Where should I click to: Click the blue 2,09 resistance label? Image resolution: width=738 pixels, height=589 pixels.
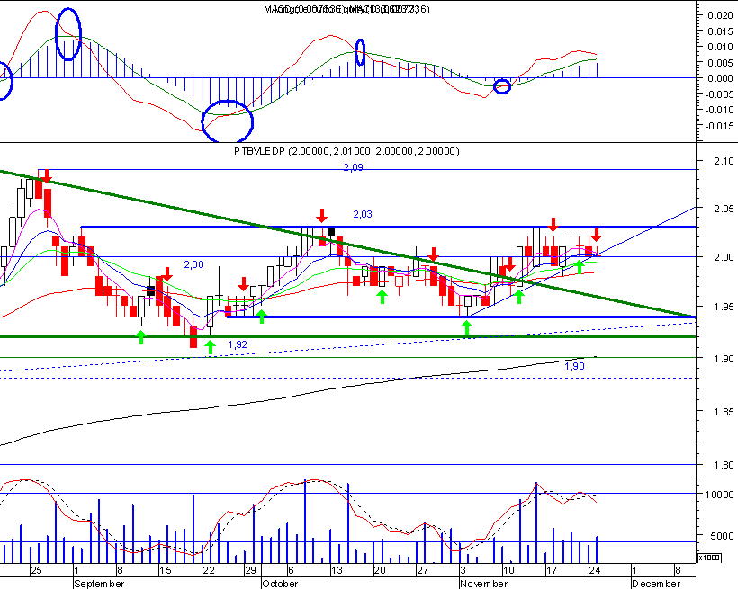pyautogui.click(x=353, y=167)
